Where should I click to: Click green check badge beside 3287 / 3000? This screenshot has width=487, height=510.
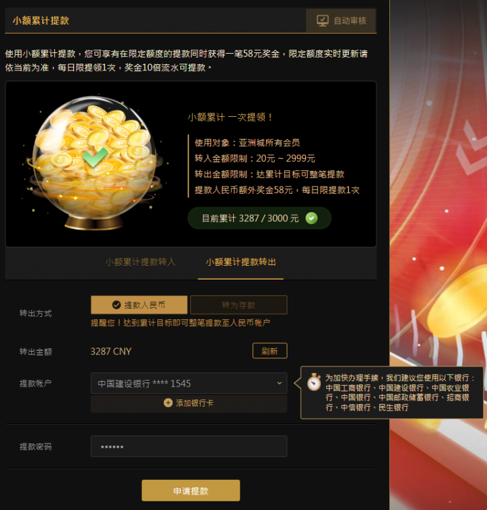point(311,218)
